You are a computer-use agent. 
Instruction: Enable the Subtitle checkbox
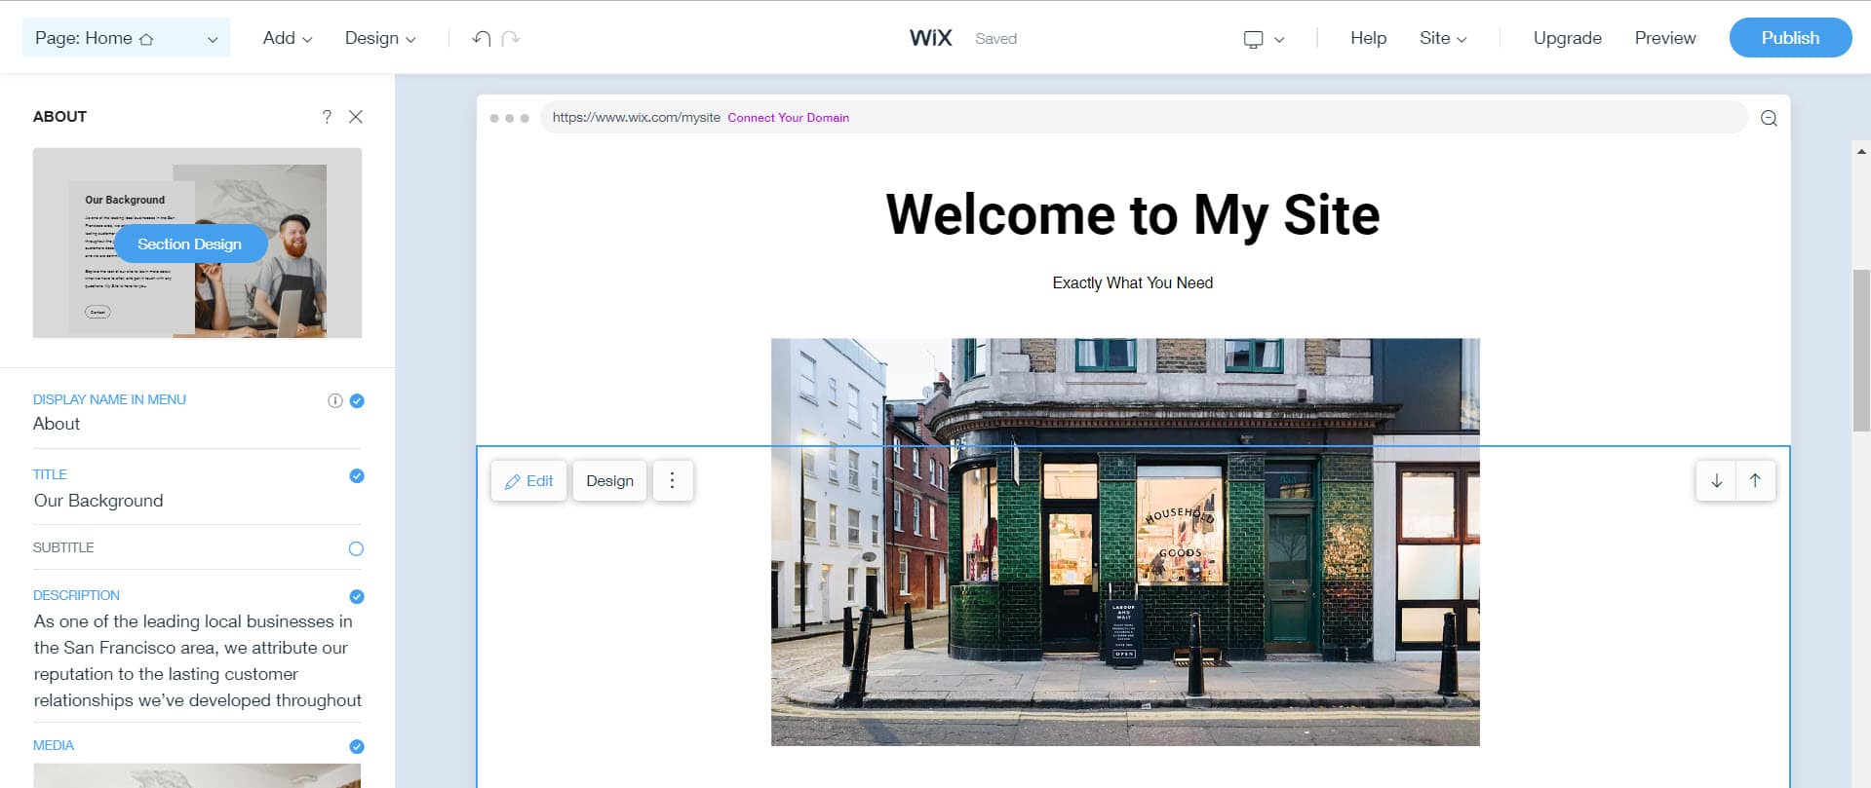coord(356,548)
